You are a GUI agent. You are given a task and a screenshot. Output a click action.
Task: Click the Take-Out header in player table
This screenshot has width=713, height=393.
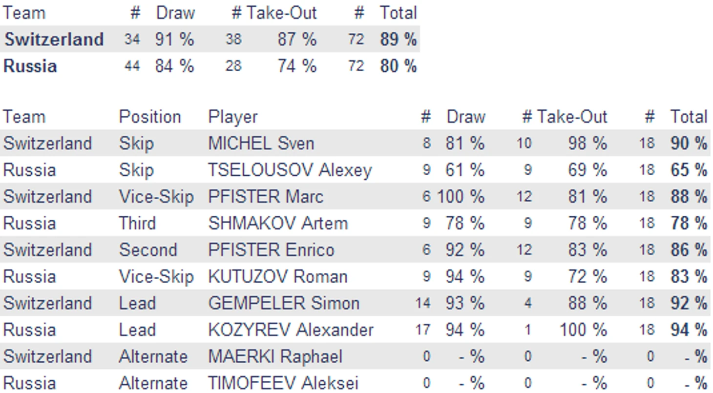[x=572, y=117]
